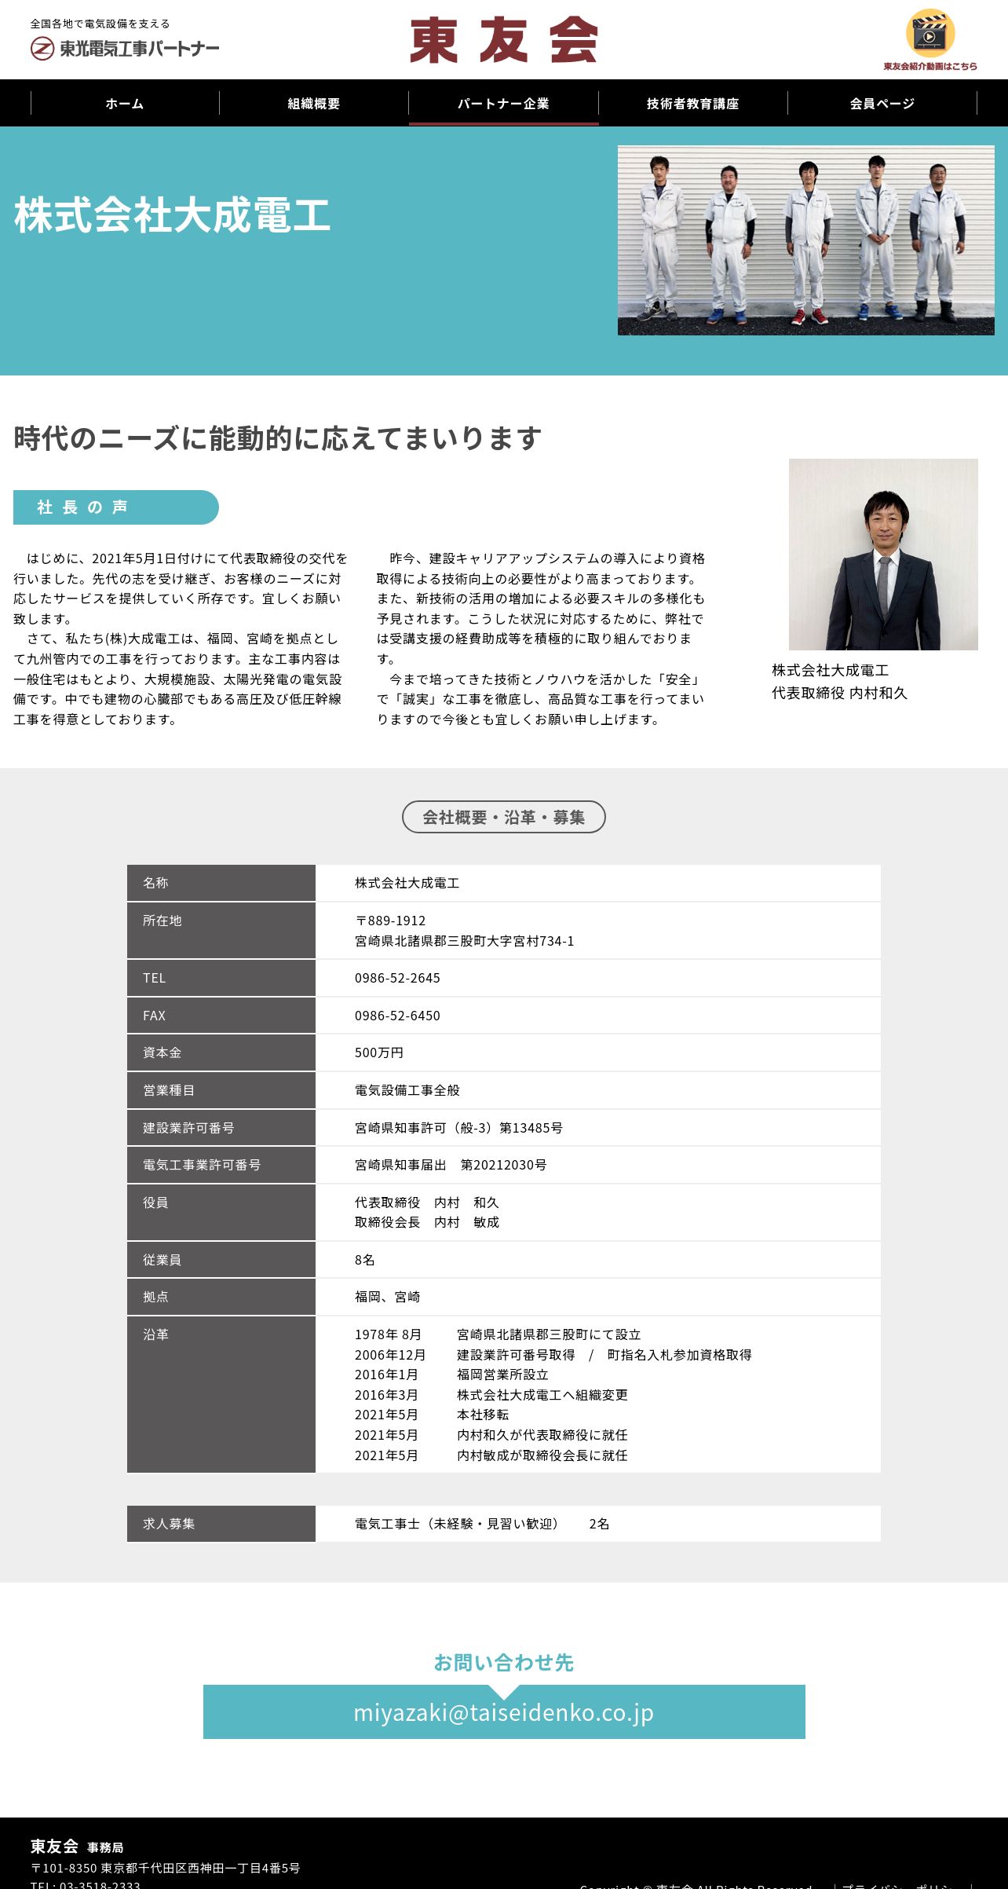Screen dimensions: 1008x1889
Task: Click the footer address 〒101-8350 東京都千代田区西神田
Action: pyautogui.click(x=165, y=1868)
